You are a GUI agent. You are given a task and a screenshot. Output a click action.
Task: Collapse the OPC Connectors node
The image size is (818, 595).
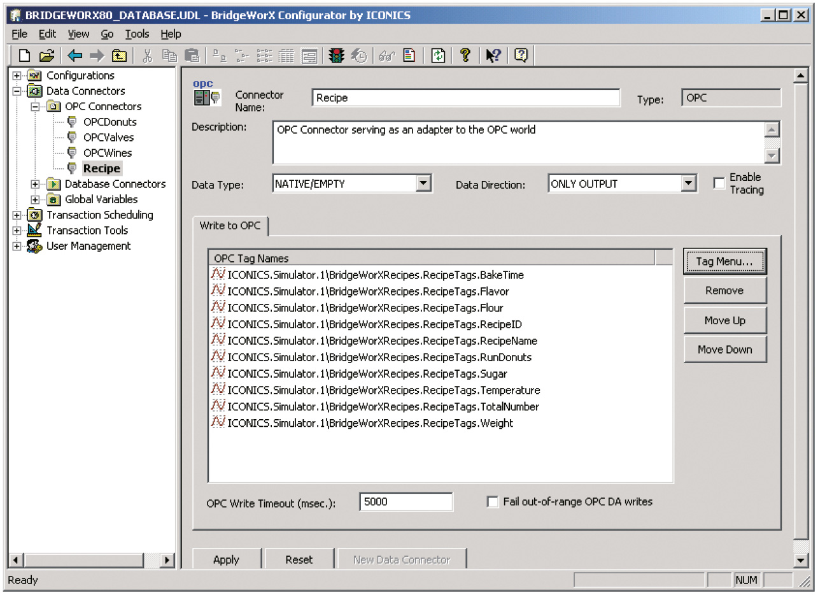pos(36,106)
